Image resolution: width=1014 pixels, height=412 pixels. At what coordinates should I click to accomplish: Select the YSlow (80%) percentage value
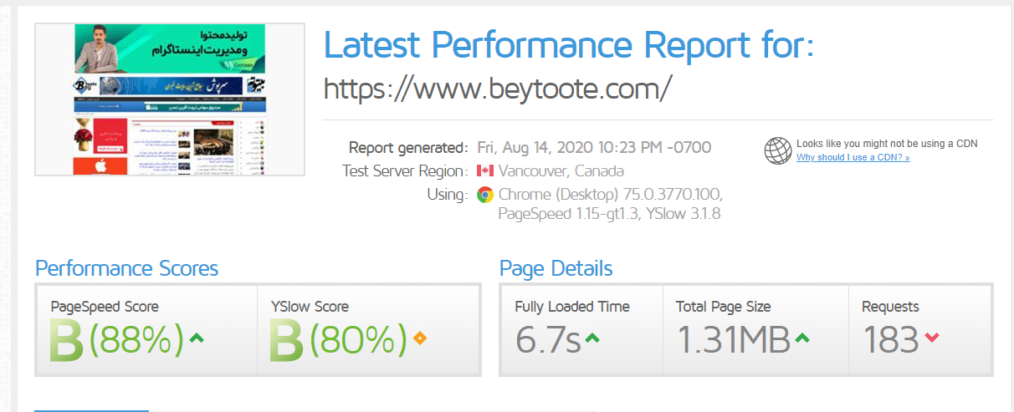358,339
